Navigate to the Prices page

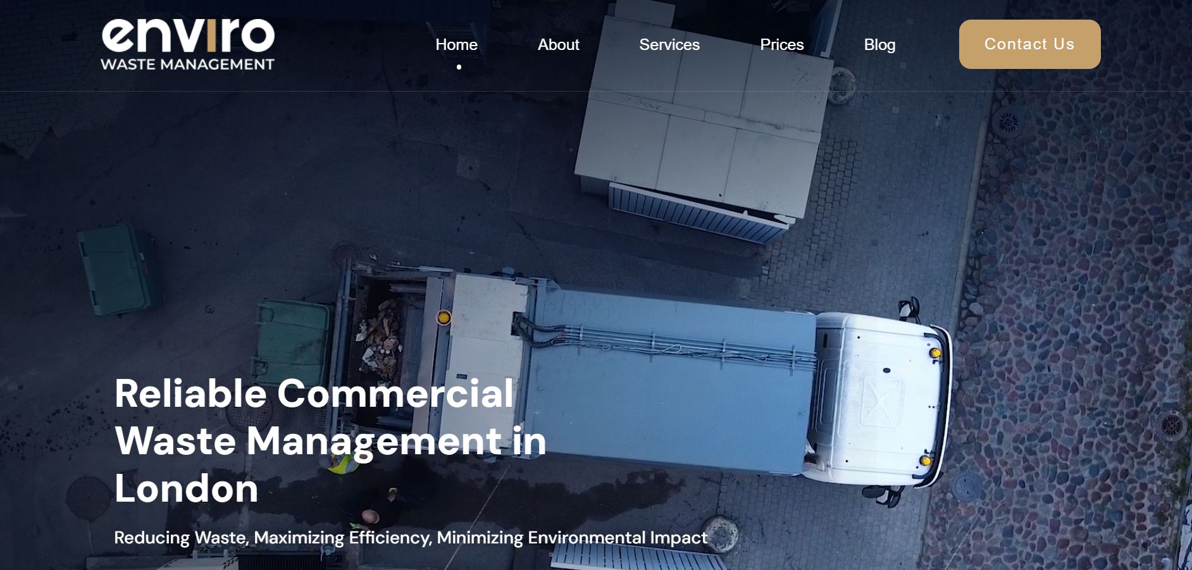[781, 45]
